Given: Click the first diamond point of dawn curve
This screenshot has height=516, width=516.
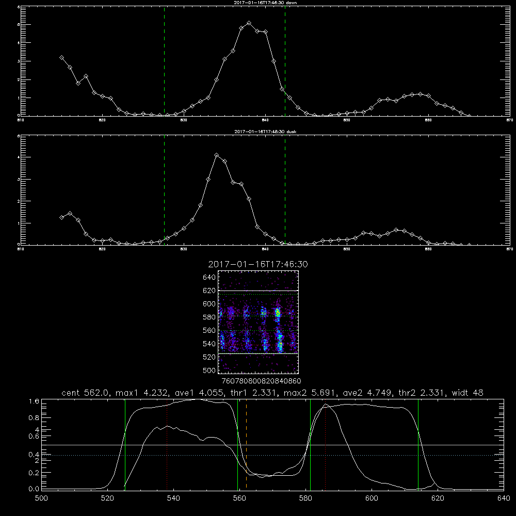Looking at the screenshot, I should tap(61, 58).
